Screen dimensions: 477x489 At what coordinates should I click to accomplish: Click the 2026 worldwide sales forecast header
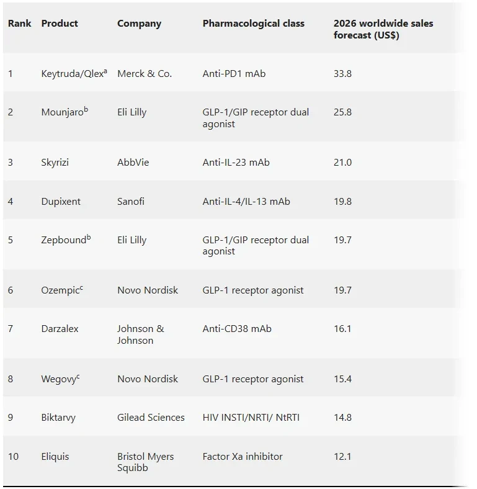coord(383,29)
